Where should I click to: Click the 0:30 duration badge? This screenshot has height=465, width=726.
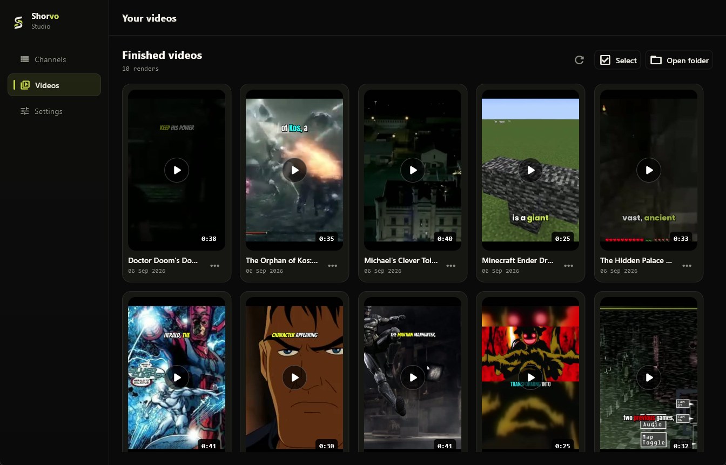coord(327,446)
